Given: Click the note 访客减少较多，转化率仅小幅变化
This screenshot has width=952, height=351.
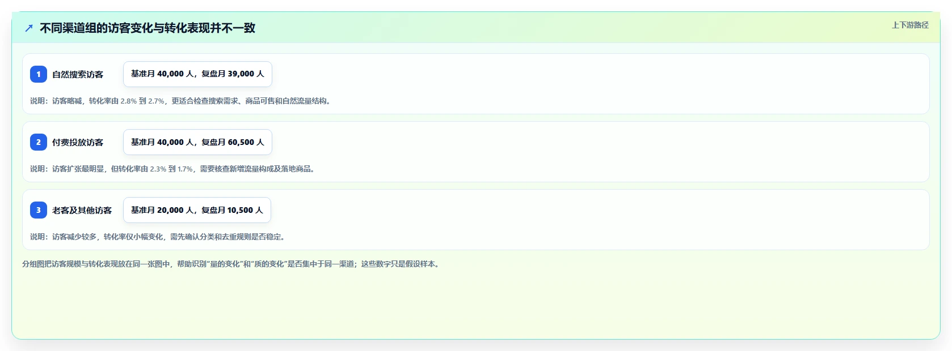Looking at the screenshot, I should (158, 237).
